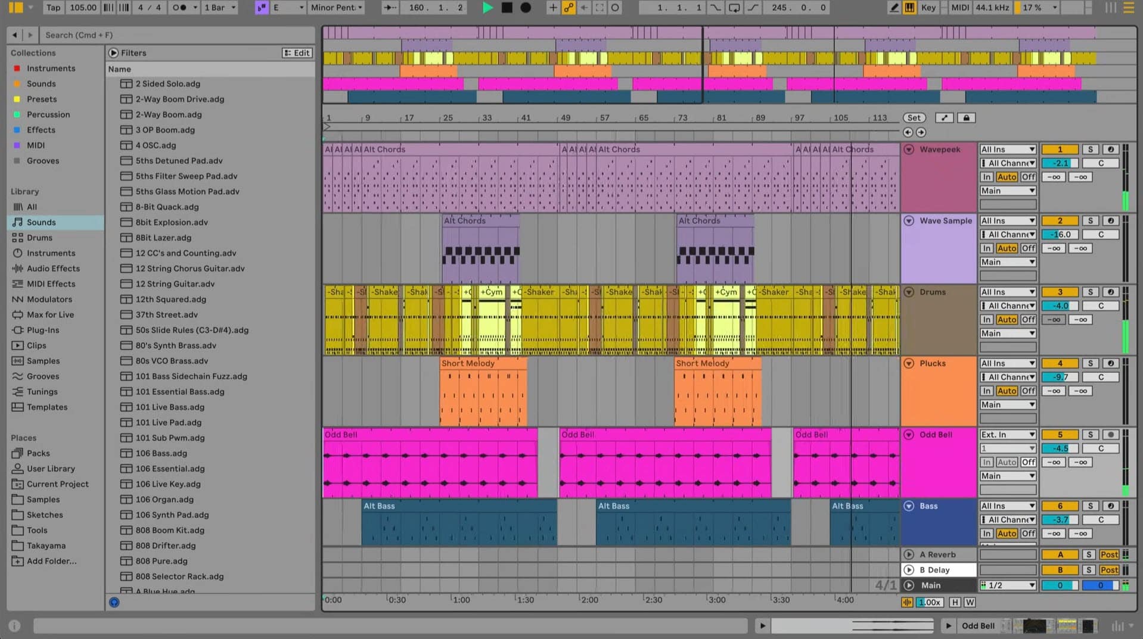This screenshot has height=639, width=1143.
Task: Select the Draw Mode pencil icon
Action: point(894,8)
